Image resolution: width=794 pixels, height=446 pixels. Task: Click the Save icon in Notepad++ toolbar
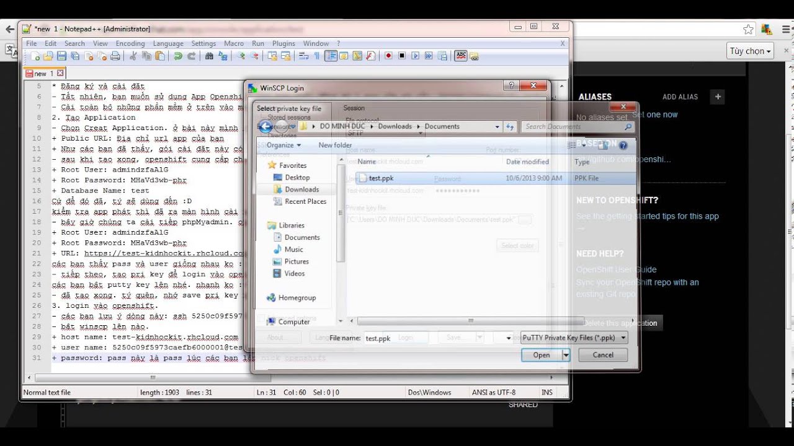[x=61, y=56]
